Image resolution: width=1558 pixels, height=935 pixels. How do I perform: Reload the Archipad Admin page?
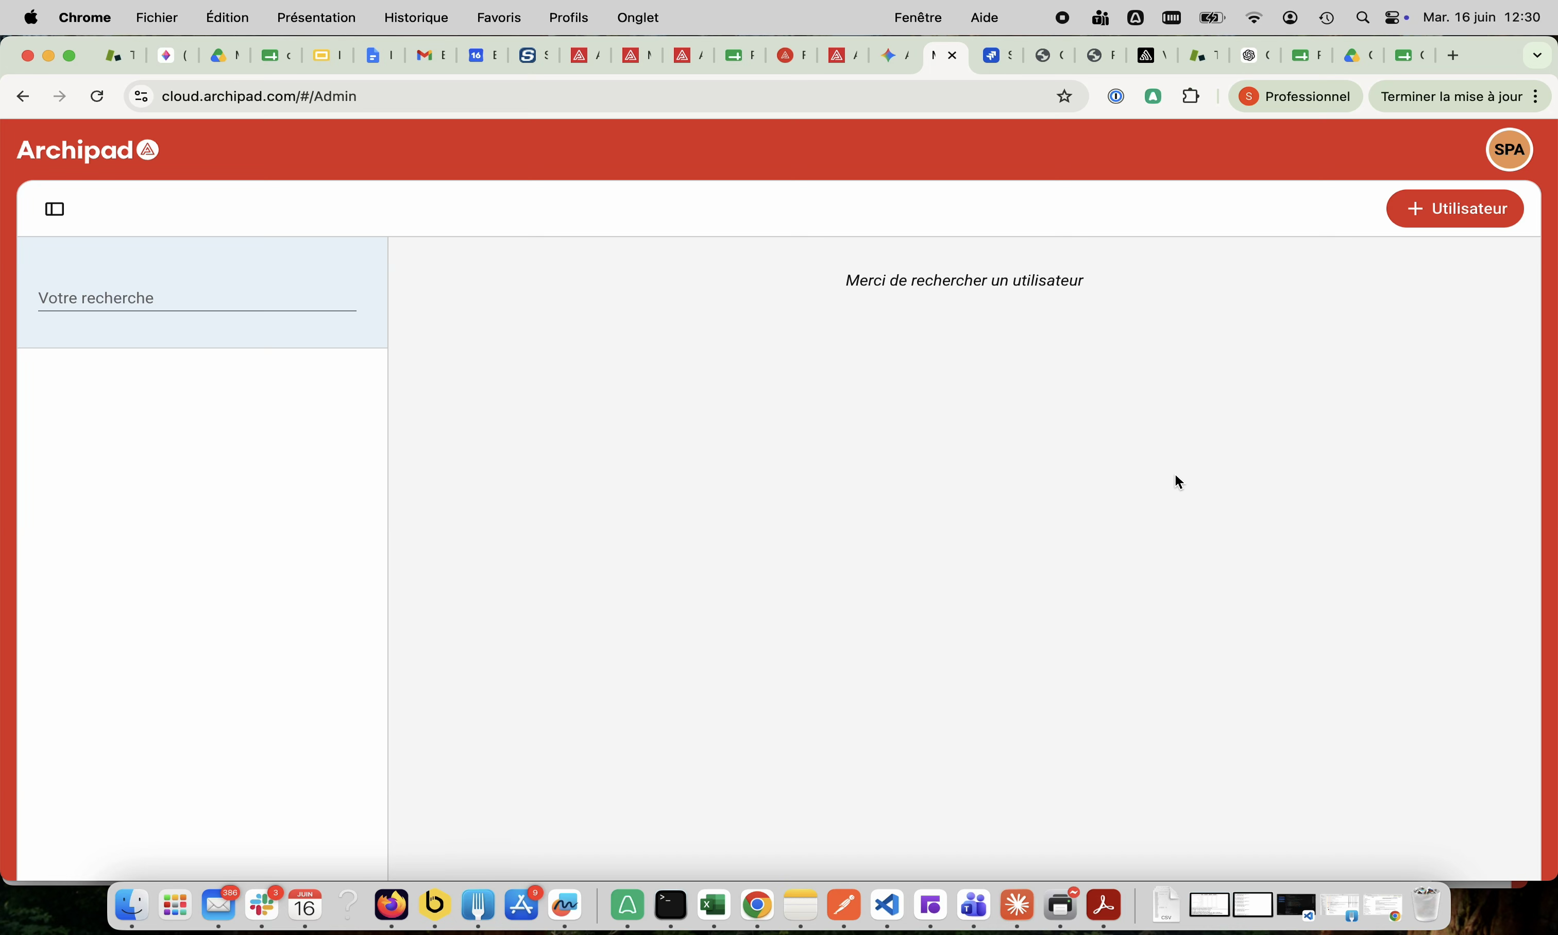[97, 96]
